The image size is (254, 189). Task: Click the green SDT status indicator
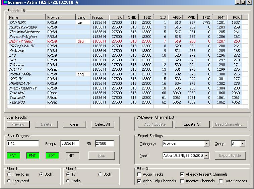(x=52, y=155)
